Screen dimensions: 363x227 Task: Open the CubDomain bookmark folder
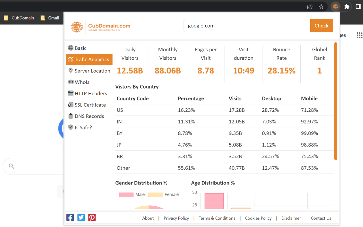tap(19, 18)
